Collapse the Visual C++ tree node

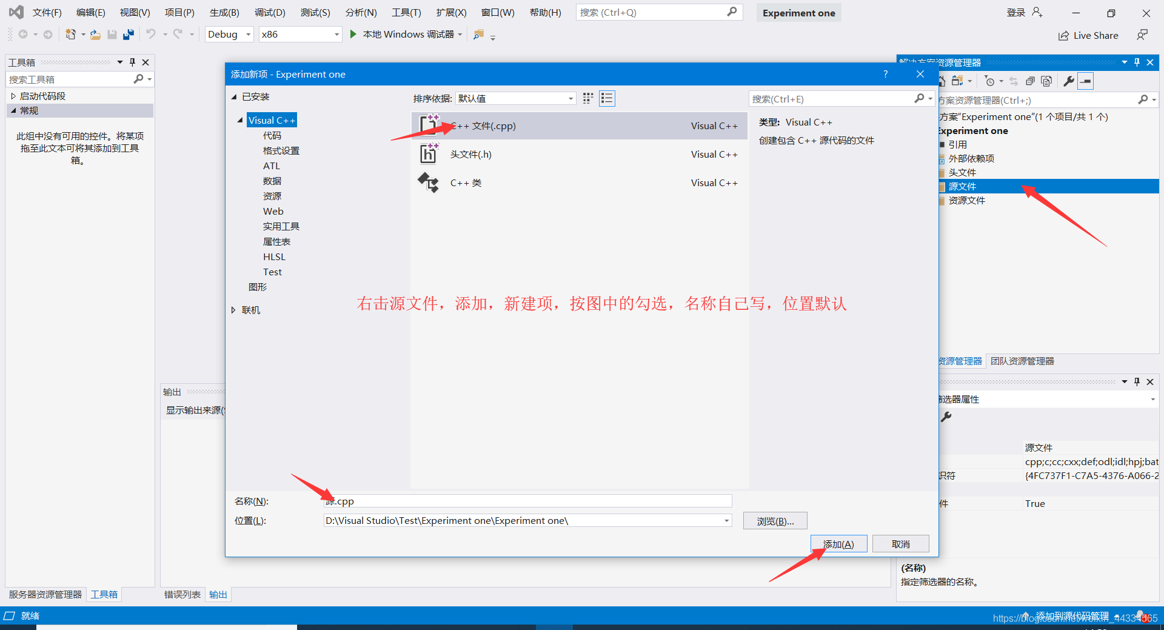coord(240,120)
